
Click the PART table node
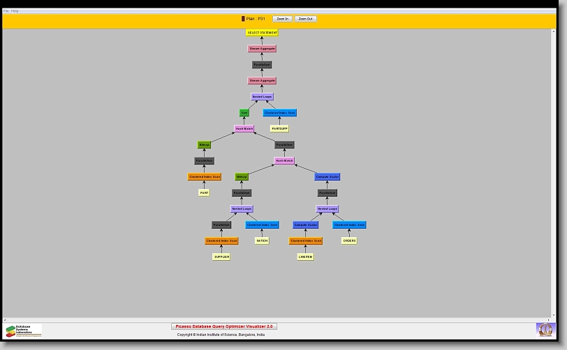click(x=204, y=192)
